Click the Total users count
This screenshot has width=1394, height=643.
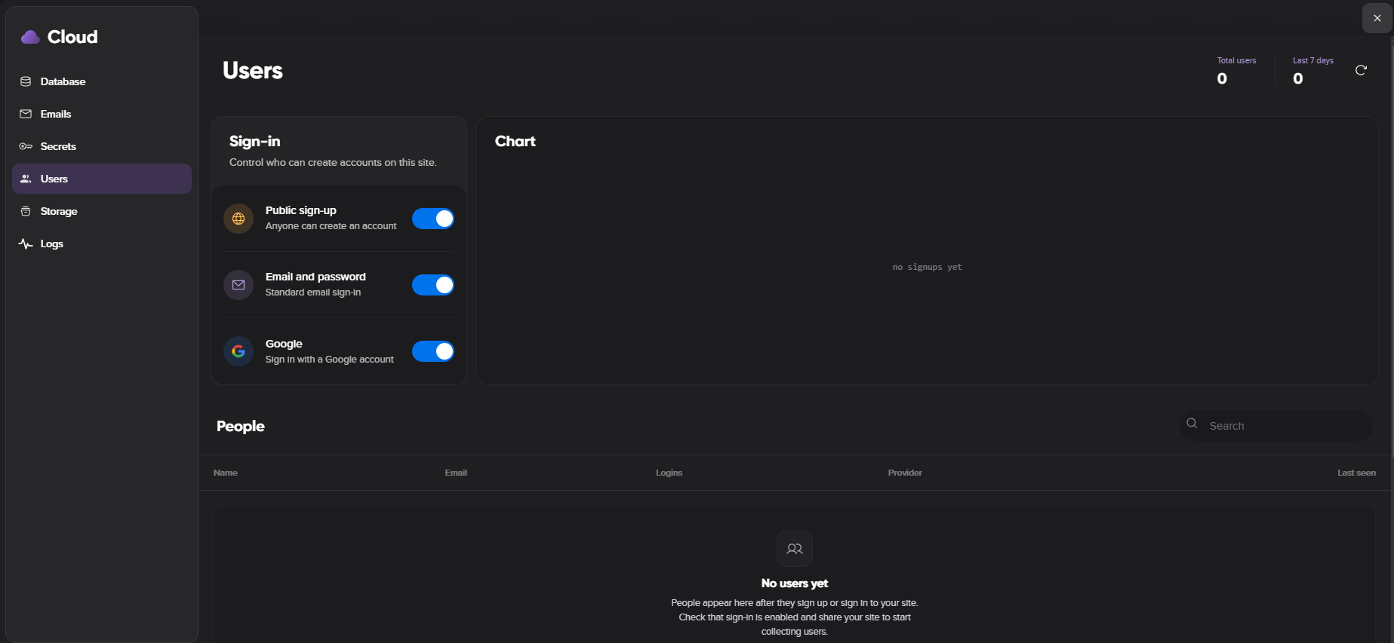[x=1222, y=78]
